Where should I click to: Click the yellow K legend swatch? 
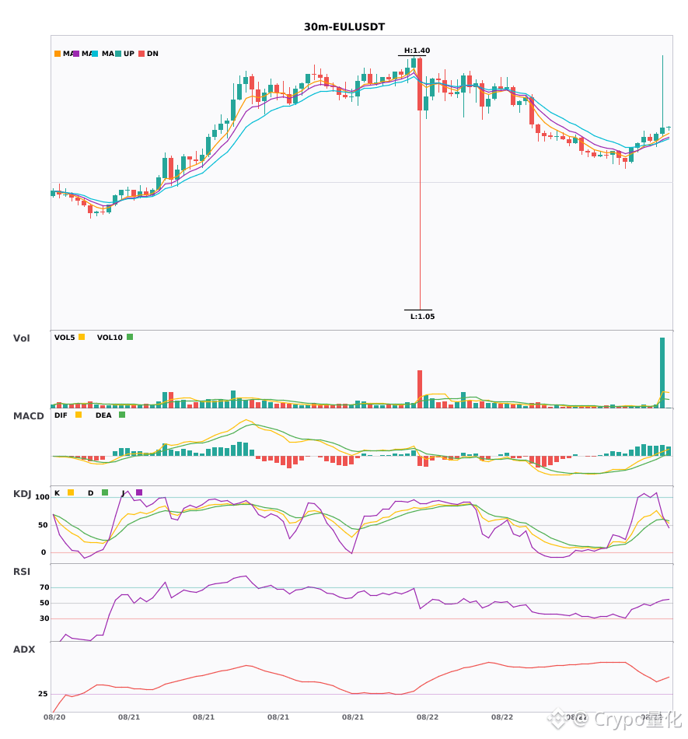71,492
